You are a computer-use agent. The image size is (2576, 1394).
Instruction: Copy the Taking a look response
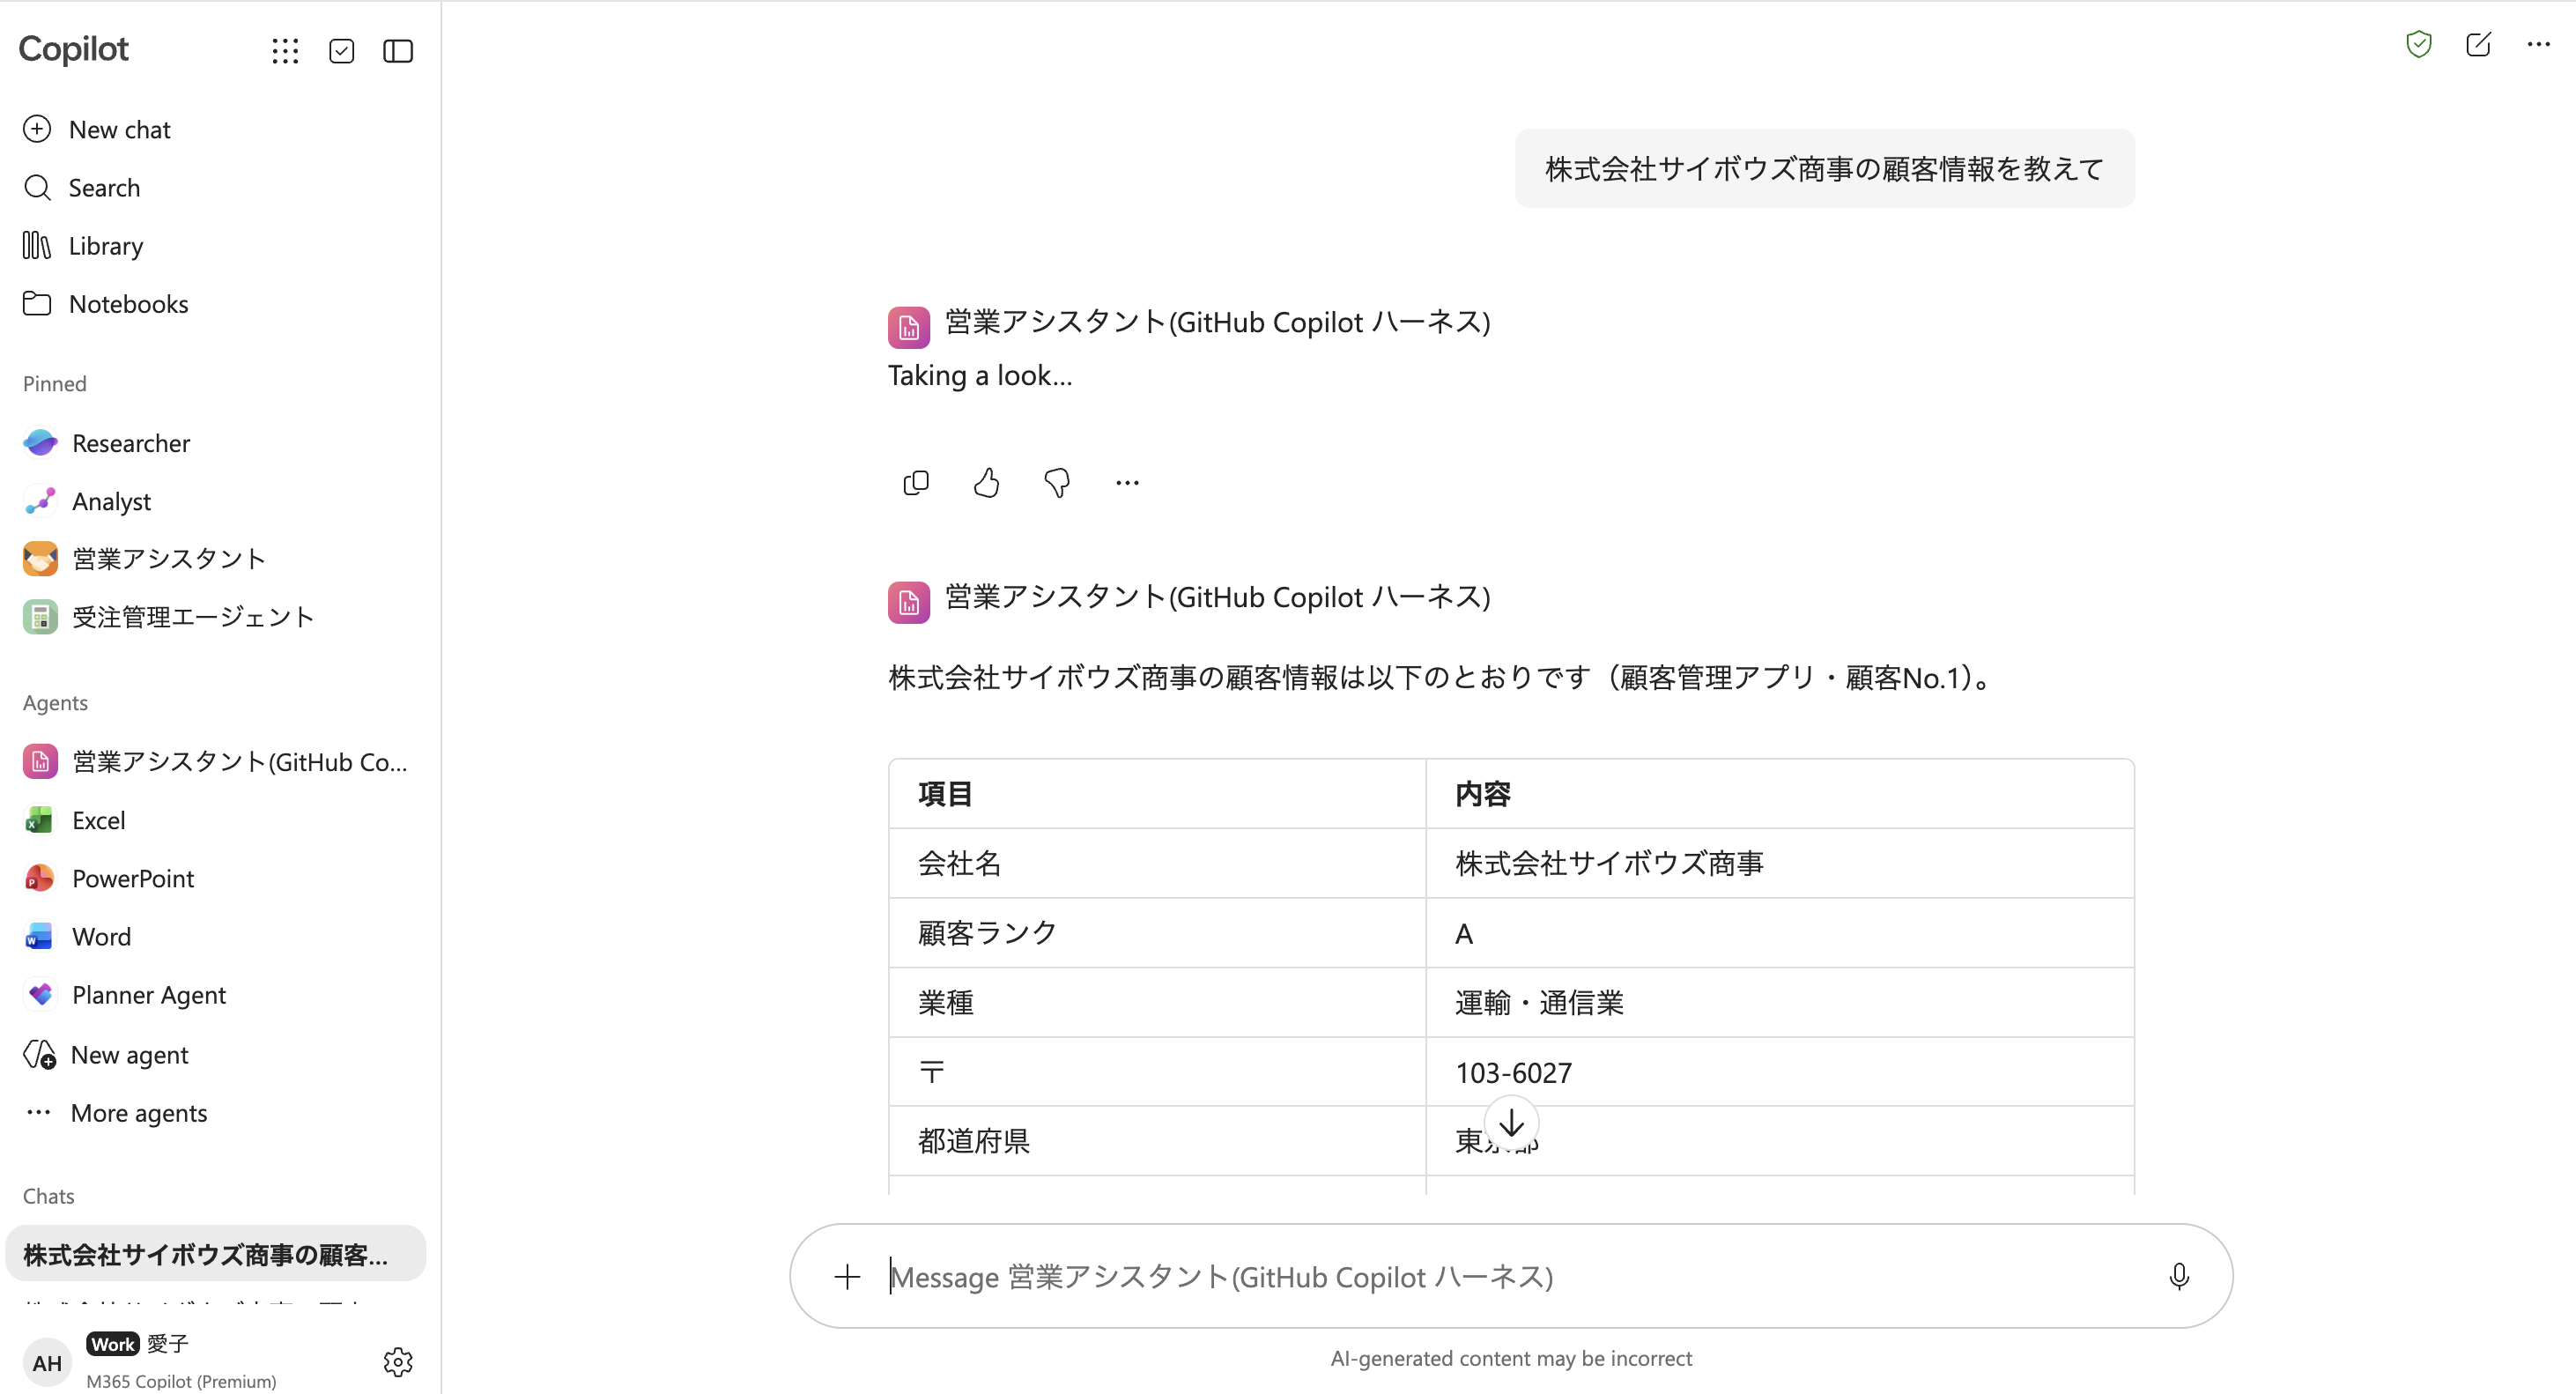pos(916,483)
